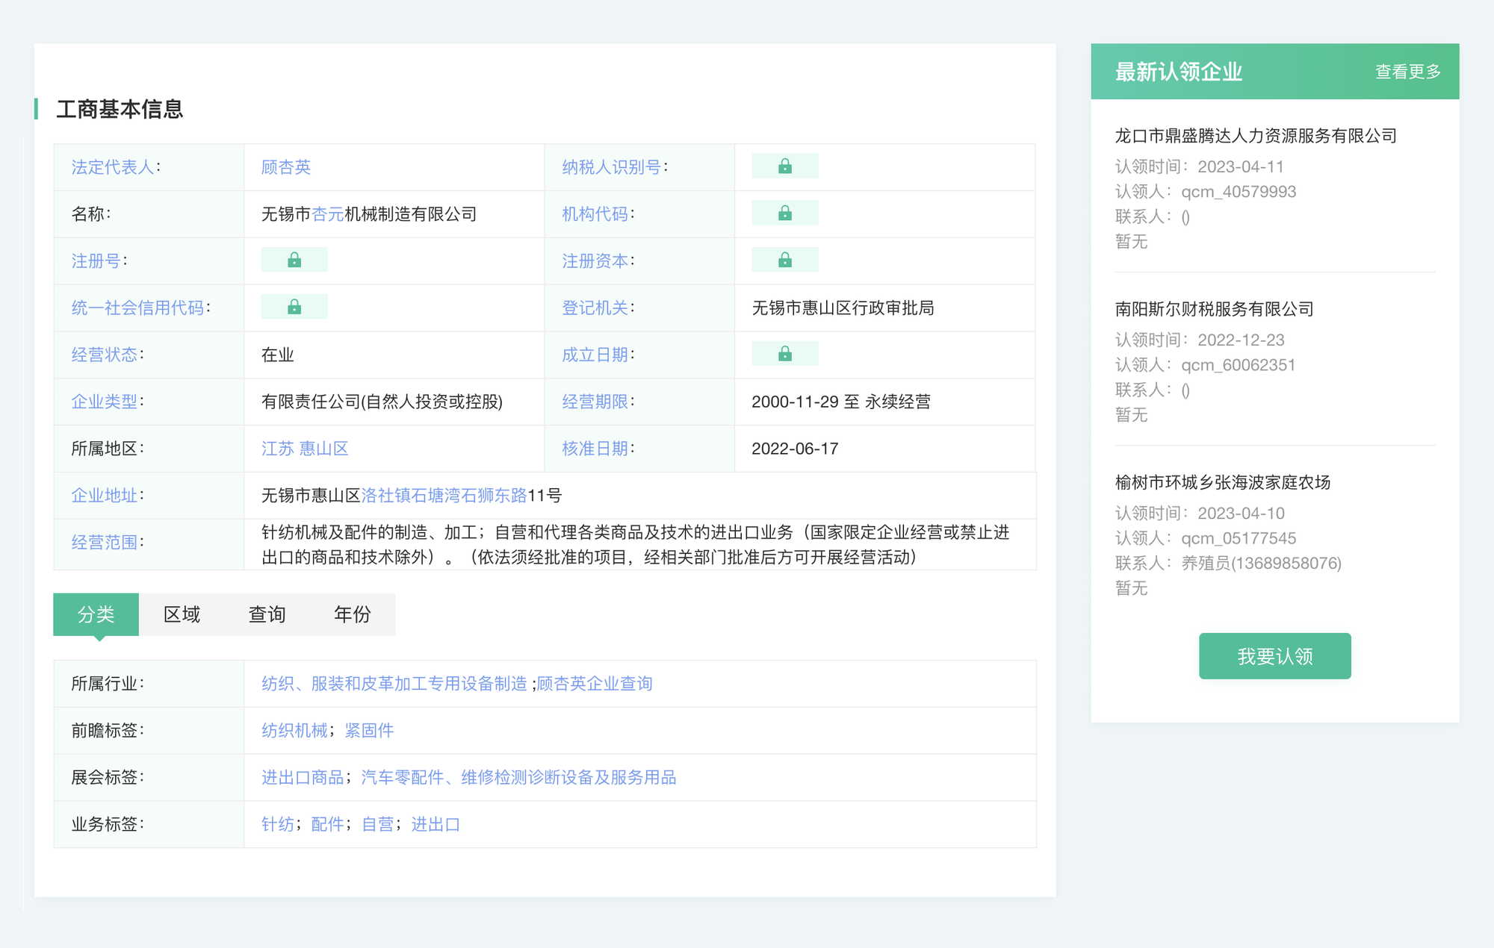This screenshot has width=1494, height=948.
Task: Open the 查询 tab
Action: [267, 614]
